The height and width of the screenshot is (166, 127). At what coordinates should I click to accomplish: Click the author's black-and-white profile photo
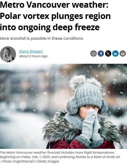[x=8, y=54]
